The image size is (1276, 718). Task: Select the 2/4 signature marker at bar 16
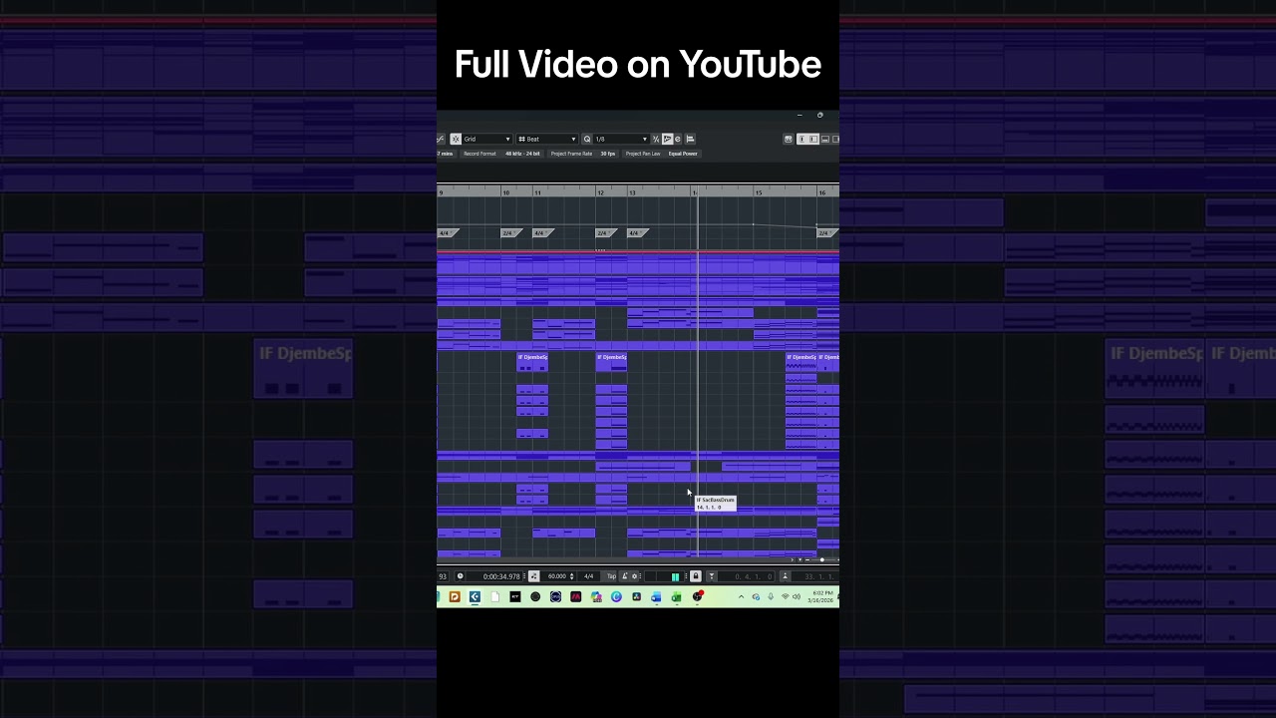click(827, 233)
